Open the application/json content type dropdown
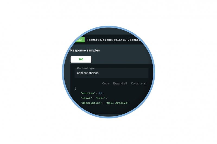Screen dimensions: 217x144 [x=111, y=73]
